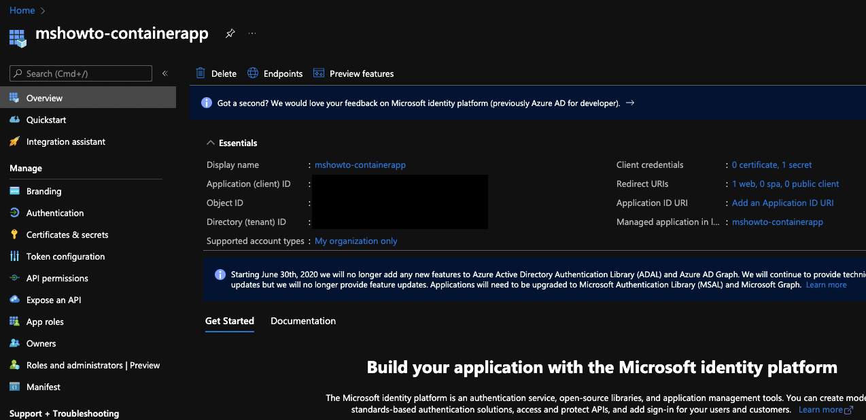Screen dimensions: 866x420
Task: Click the info icon in the feedback banner
Action: 207,103
